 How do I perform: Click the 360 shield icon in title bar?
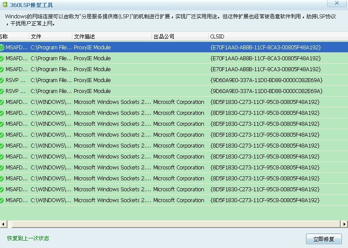tap(4, 5)
